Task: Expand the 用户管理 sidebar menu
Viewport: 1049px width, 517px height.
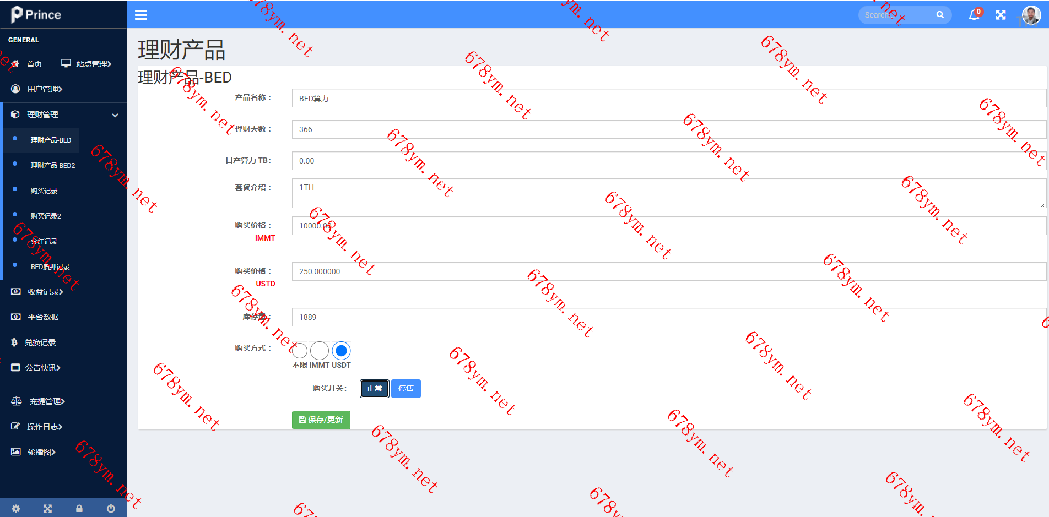Action: click(x=45, y=89)
